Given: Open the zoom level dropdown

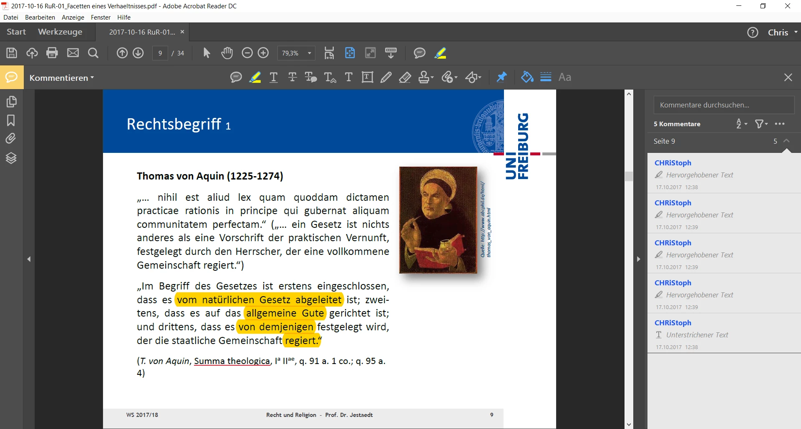Looking at the screenshot, I should [x=310, y=53].
